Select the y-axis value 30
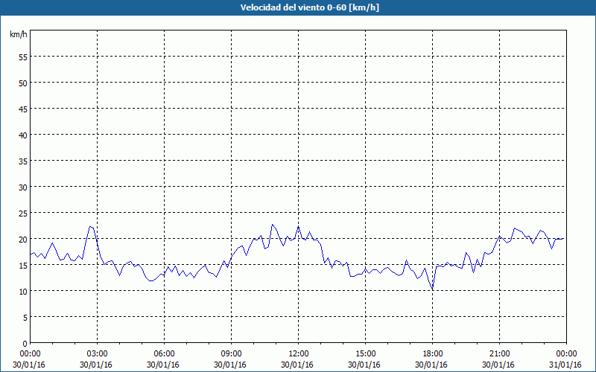The image size is (596, 372). point(23,187)
